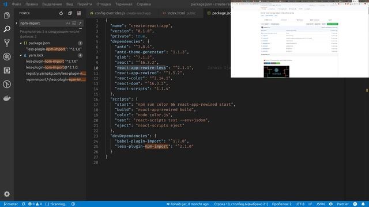The height and width of the screenshot is (207, 369).
Task: Click the green button in browser window
Action: click(x=332, y=24)
